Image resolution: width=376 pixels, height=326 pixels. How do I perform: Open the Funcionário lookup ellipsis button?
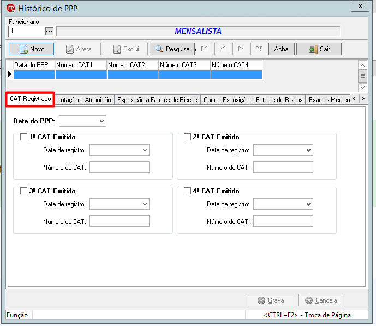(x=49, y=31)
